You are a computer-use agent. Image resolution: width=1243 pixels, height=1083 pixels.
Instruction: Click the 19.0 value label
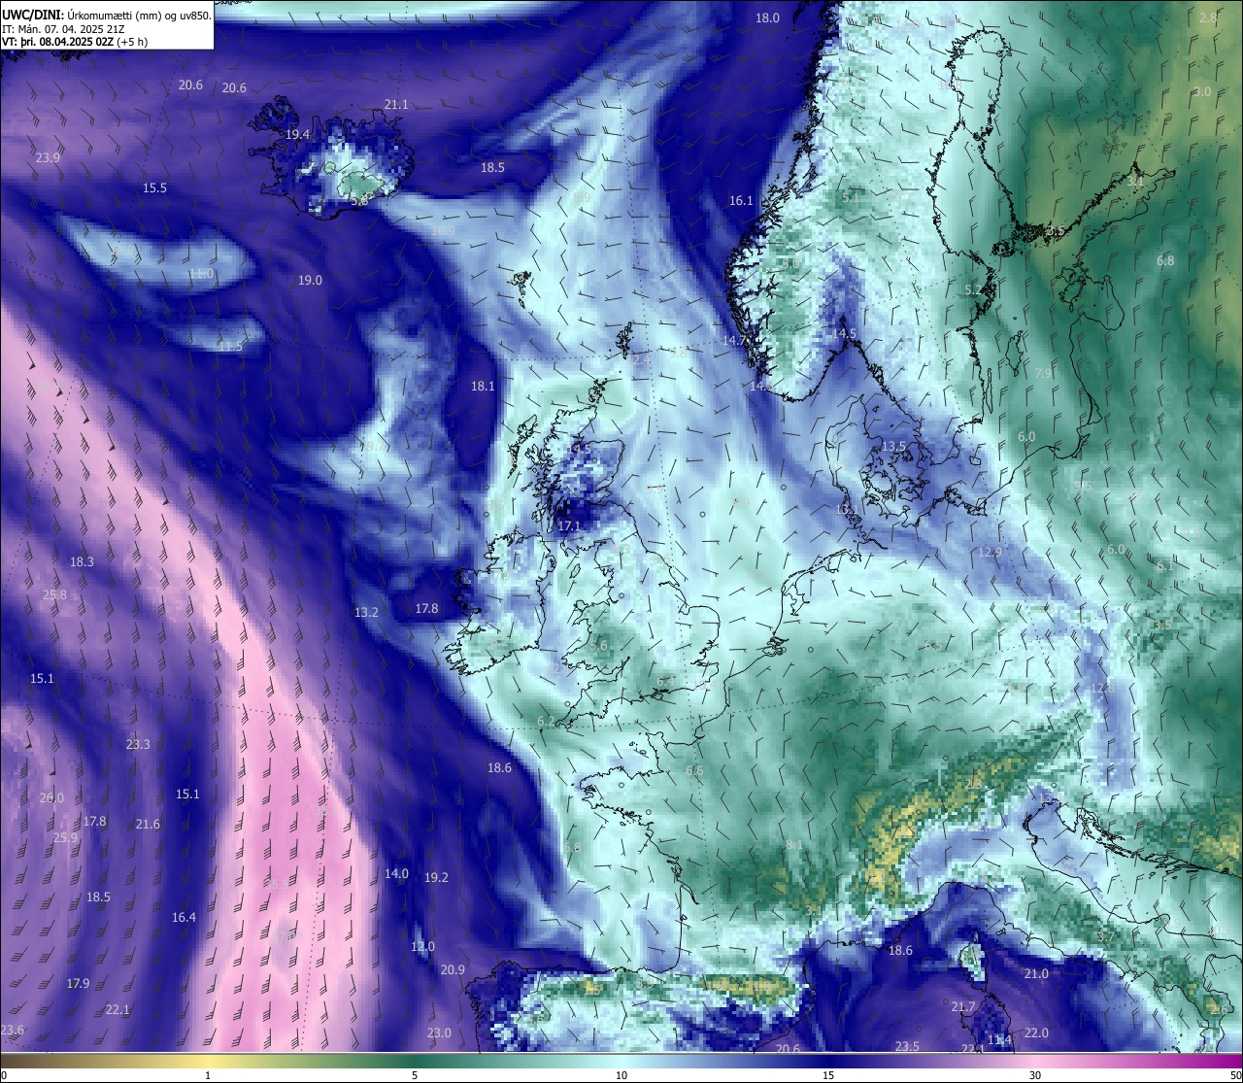[x=310, y=280]
